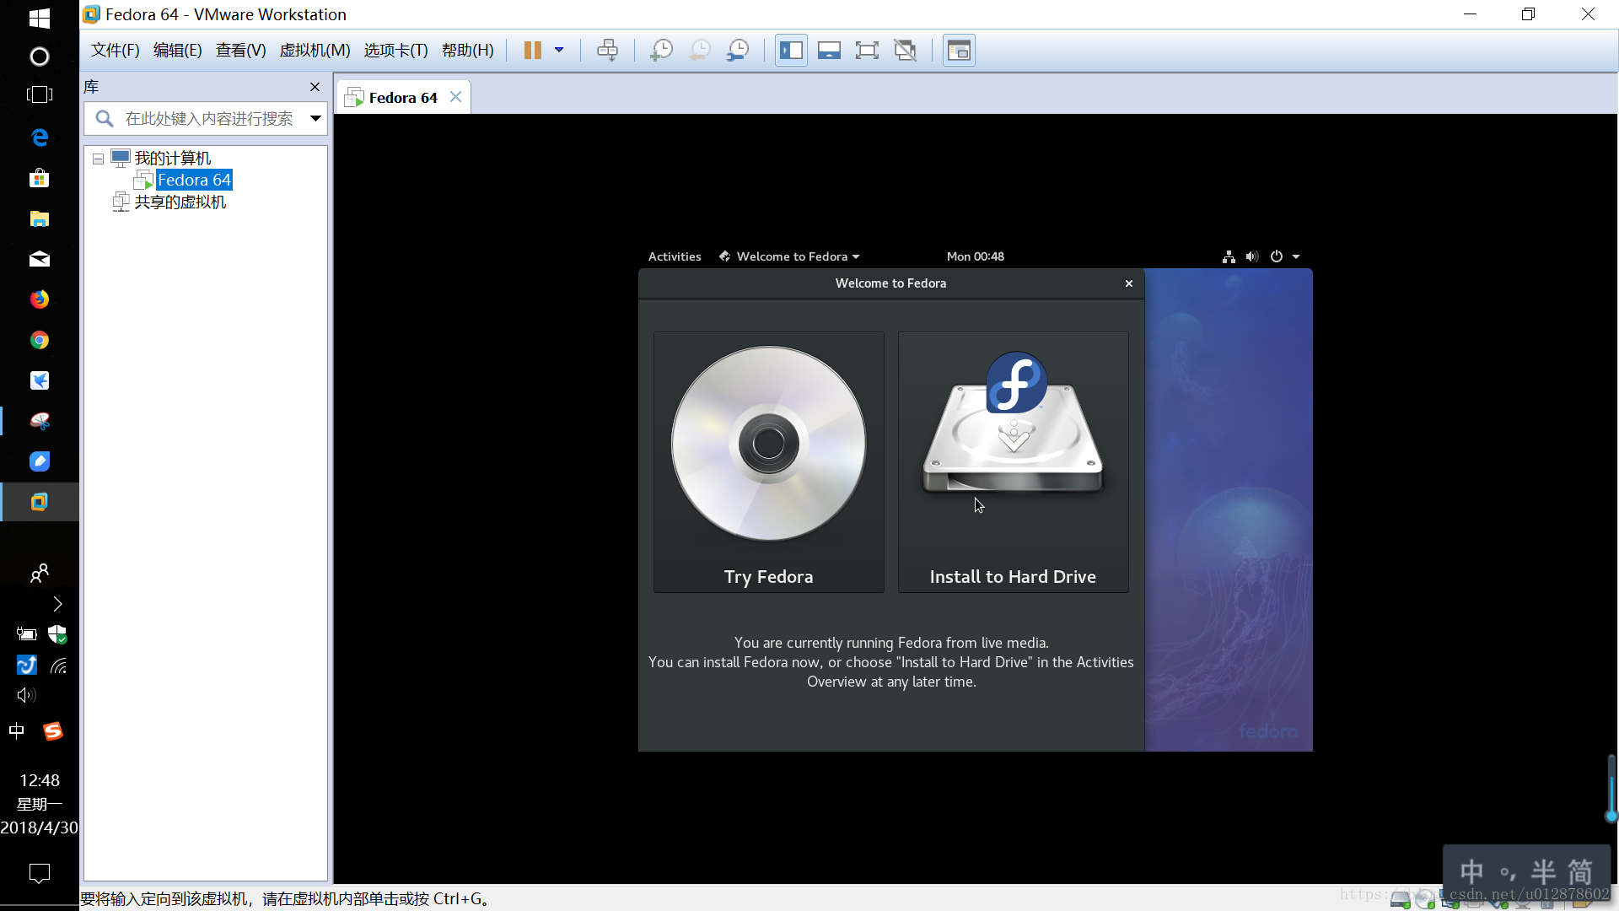The width and height of the screenshot is (1619, 911).
Task: Expand the library search dropdown
Action: [315, 119]
